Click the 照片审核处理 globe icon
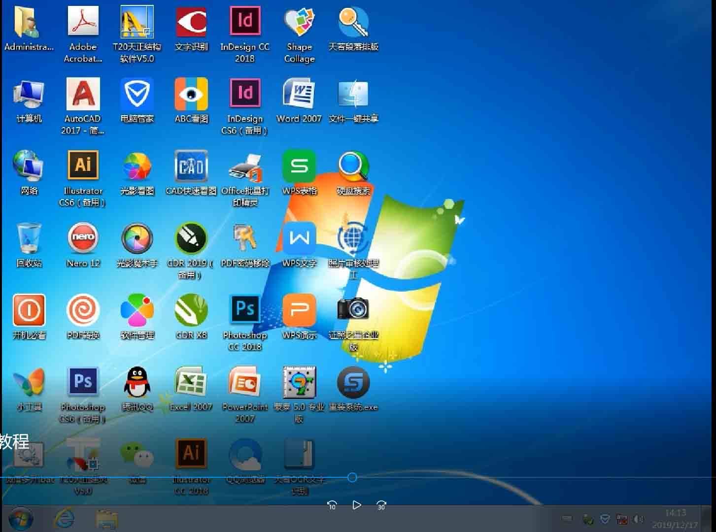The image size is (716, 532). click(353, 238)
